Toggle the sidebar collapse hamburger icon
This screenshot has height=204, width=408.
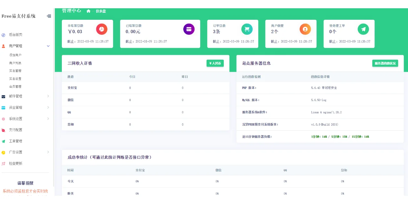[49, 16]
